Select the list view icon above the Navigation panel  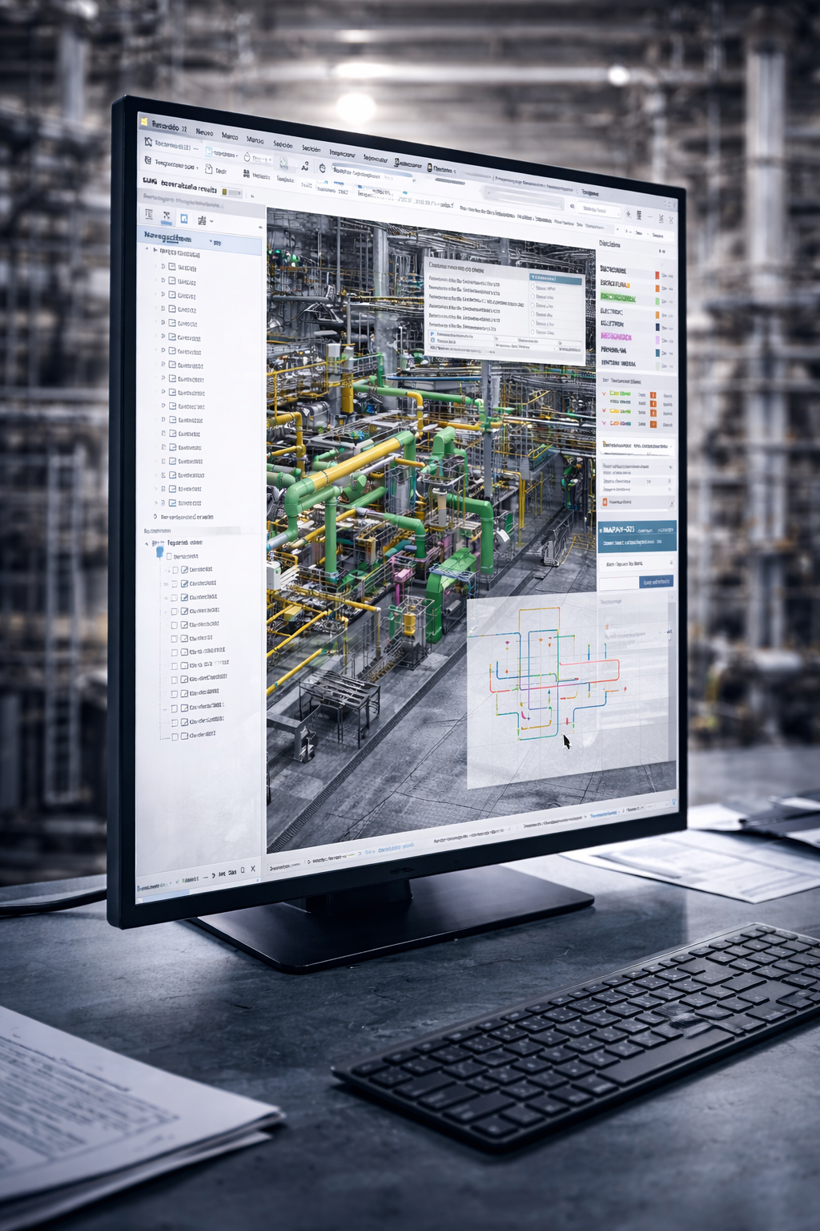pos(149,215)
